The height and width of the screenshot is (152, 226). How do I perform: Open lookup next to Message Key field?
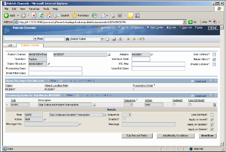coord(80,124)
